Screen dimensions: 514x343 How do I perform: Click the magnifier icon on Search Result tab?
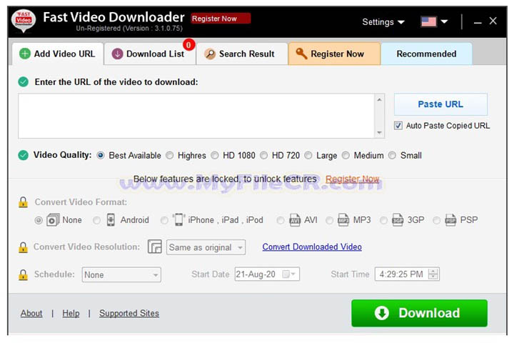(210, 54)
